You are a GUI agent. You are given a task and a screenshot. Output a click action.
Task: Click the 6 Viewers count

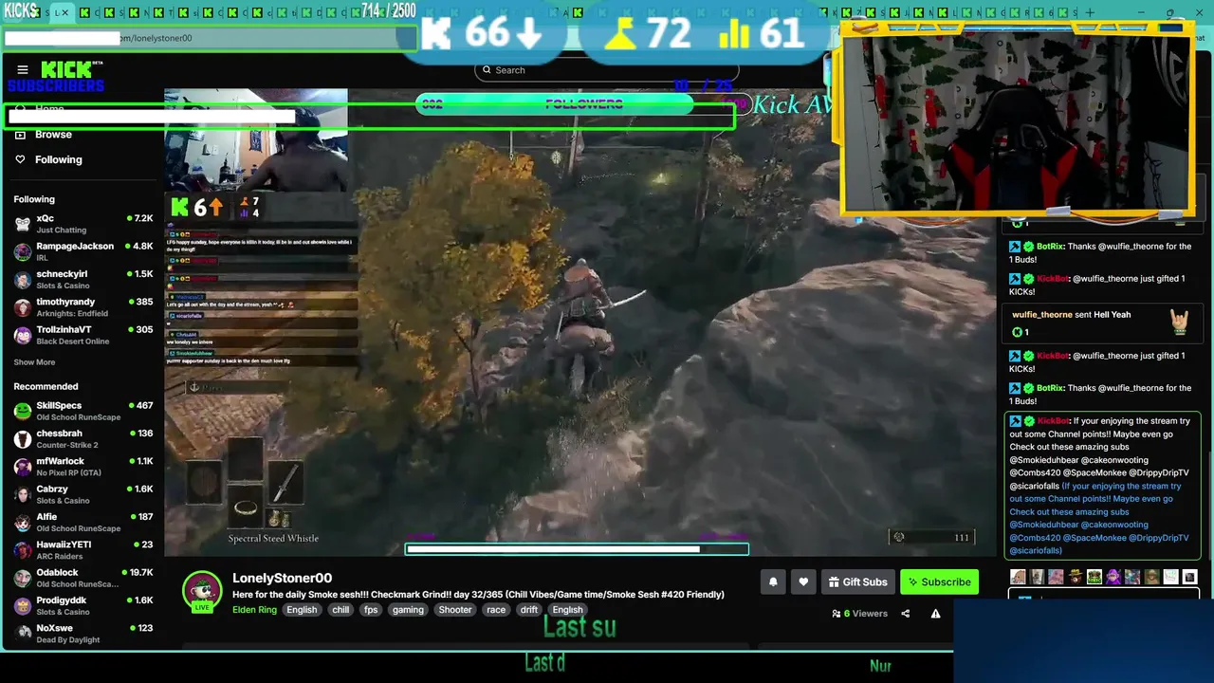click(x=859, y=614)
